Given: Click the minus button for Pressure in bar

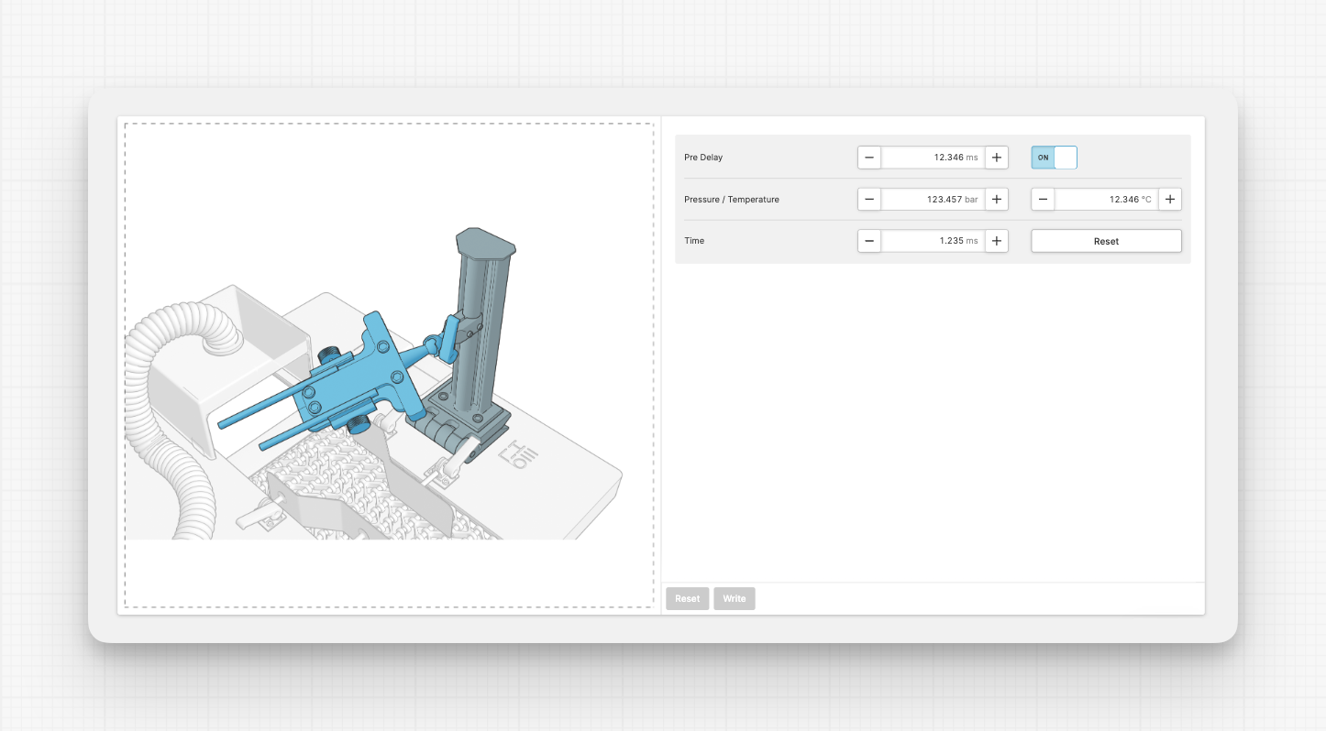Looking at the screenshot, I should 869,200.
